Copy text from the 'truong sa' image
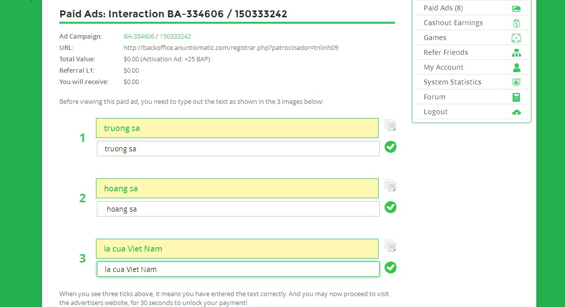Image resolution: width=565 pixels, height=307 pixels. tap(390, 125)
